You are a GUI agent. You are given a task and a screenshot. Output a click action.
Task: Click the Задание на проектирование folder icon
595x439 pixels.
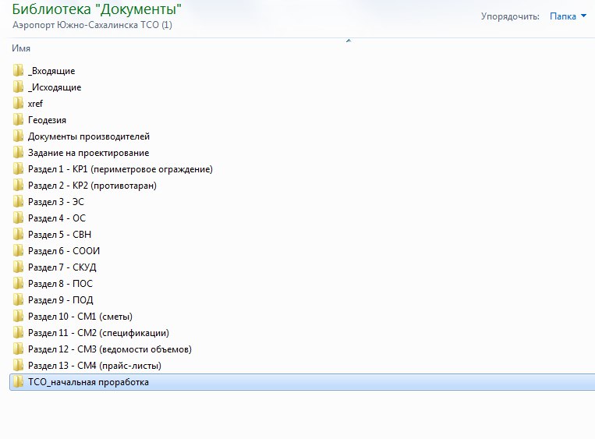[18, 152]
